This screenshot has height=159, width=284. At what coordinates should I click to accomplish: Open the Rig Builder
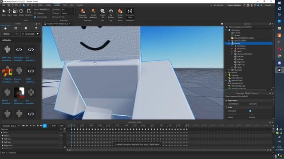click(x=110, y=13)
